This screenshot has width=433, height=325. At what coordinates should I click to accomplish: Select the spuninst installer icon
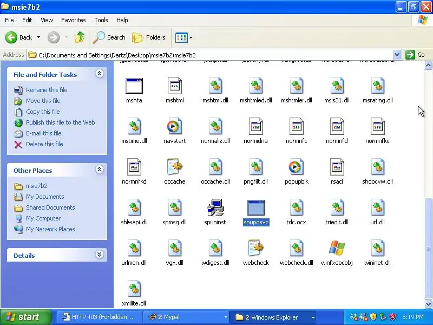(x=215, y=207)
